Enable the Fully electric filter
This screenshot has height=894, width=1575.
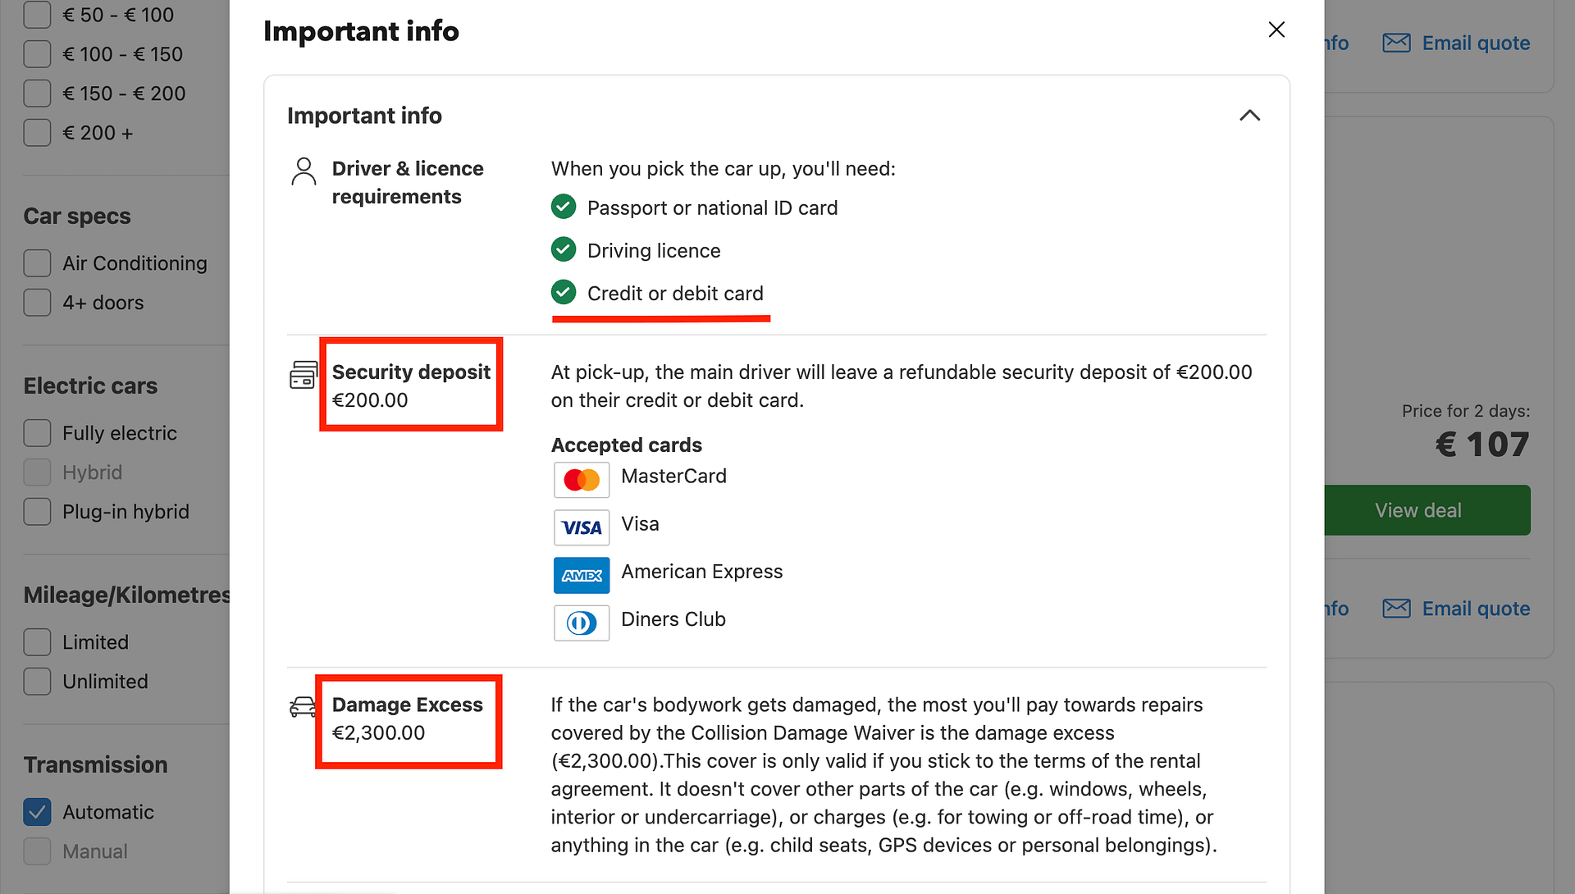tap(37, 433)
